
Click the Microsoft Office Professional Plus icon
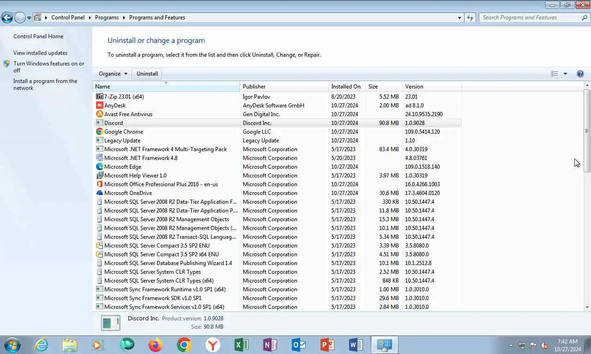(x=99, y=184)
